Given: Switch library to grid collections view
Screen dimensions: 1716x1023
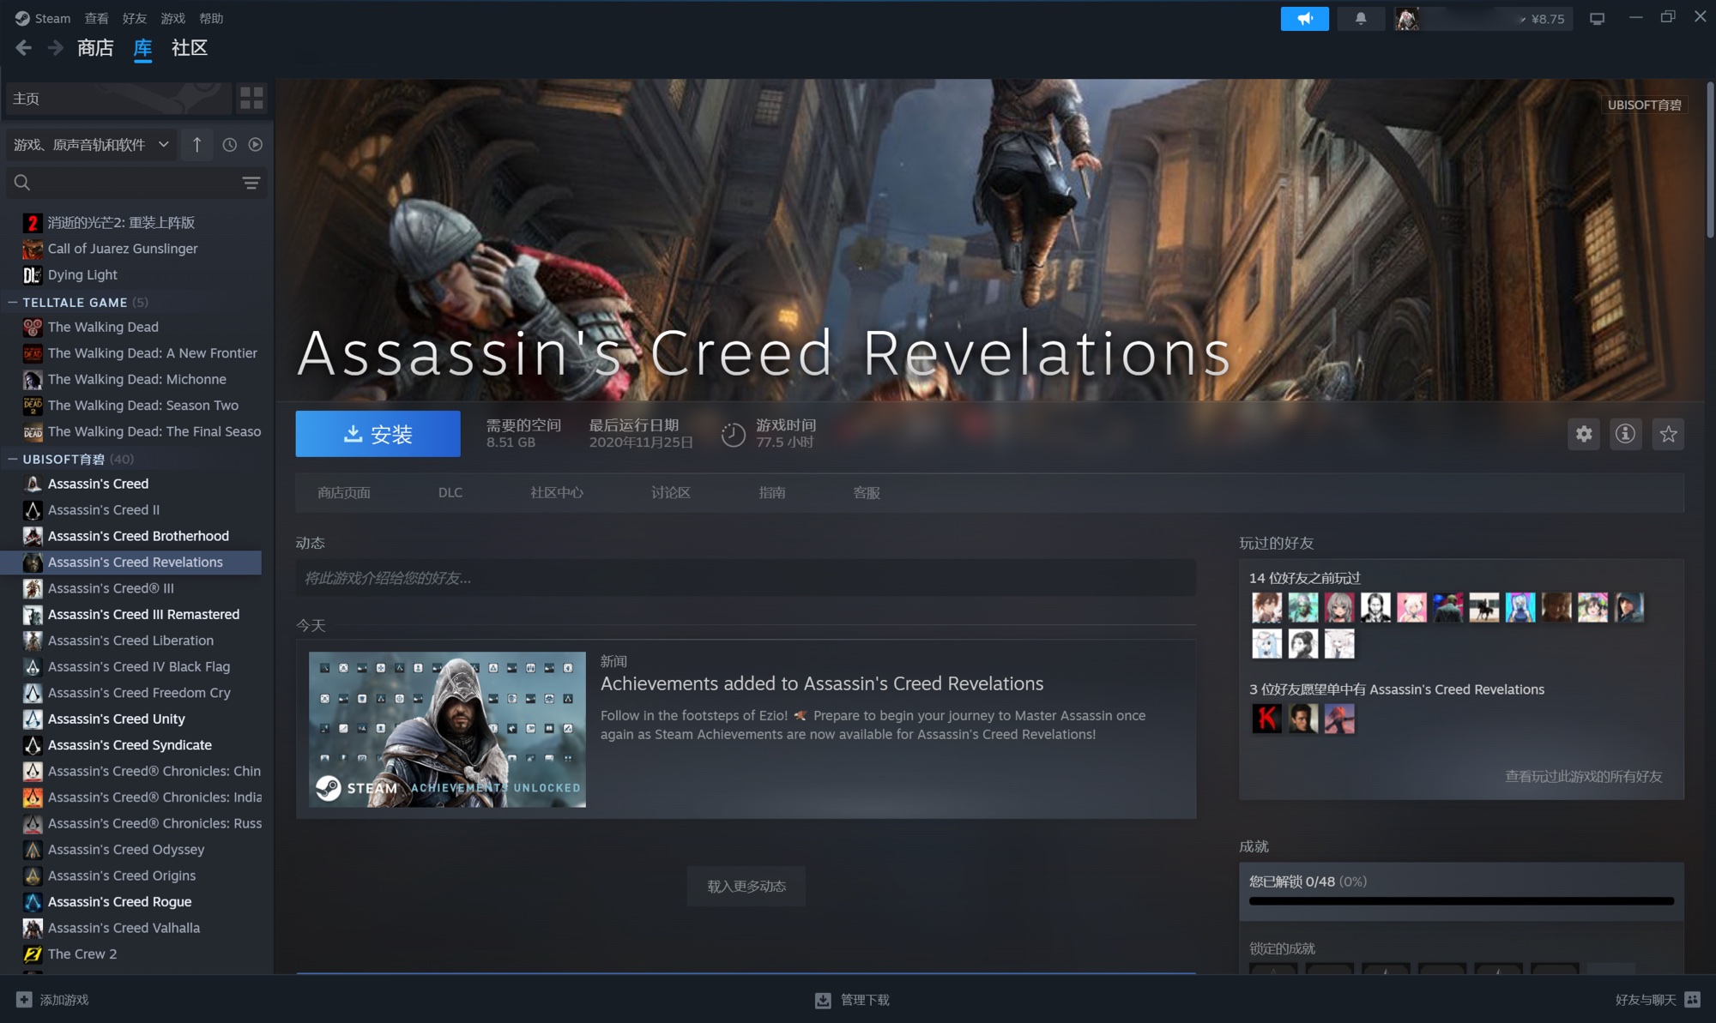Looking at the screenshot, I should click(x=251, y=98).
